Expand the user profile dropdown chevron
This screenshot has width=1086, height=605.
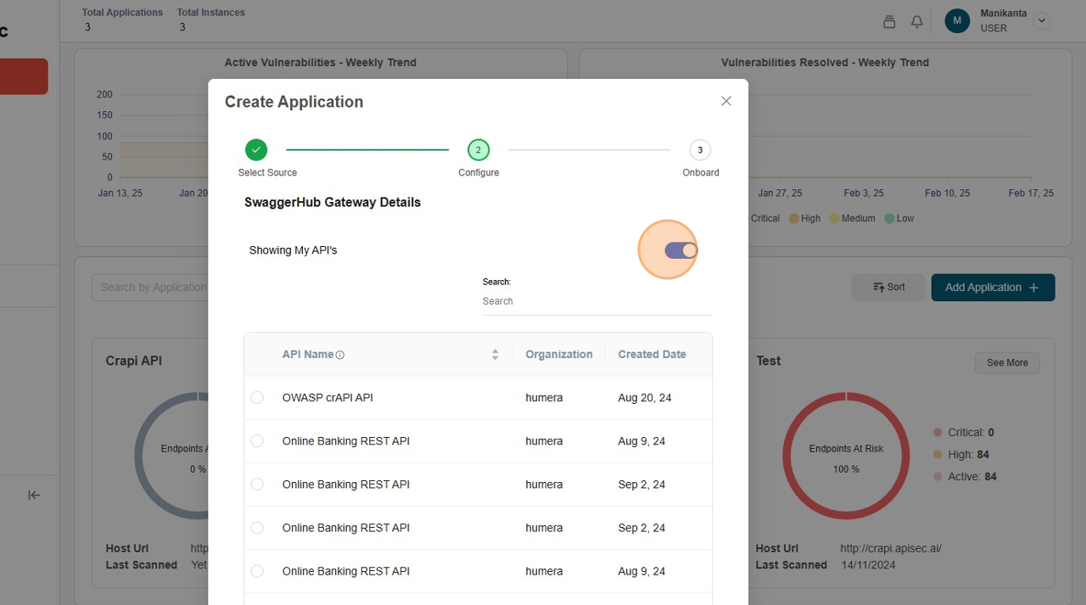[x=1041, y=21]
